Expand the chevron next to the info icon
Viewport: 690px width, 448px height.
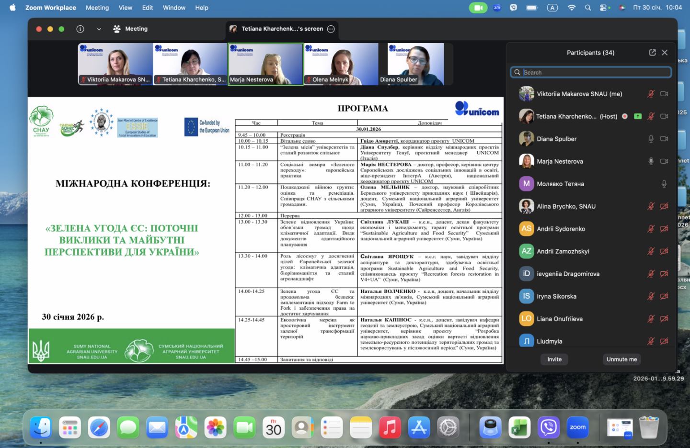(x=99, y=29)
